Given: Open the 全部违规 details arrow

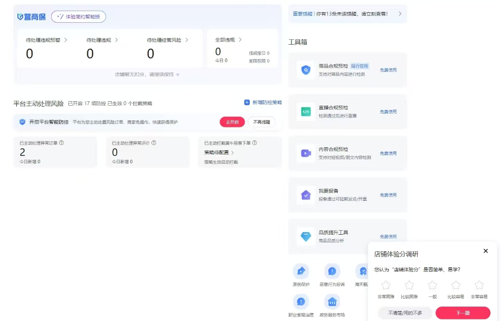Looking at the screenshot, I should click(x=240, y=40).
